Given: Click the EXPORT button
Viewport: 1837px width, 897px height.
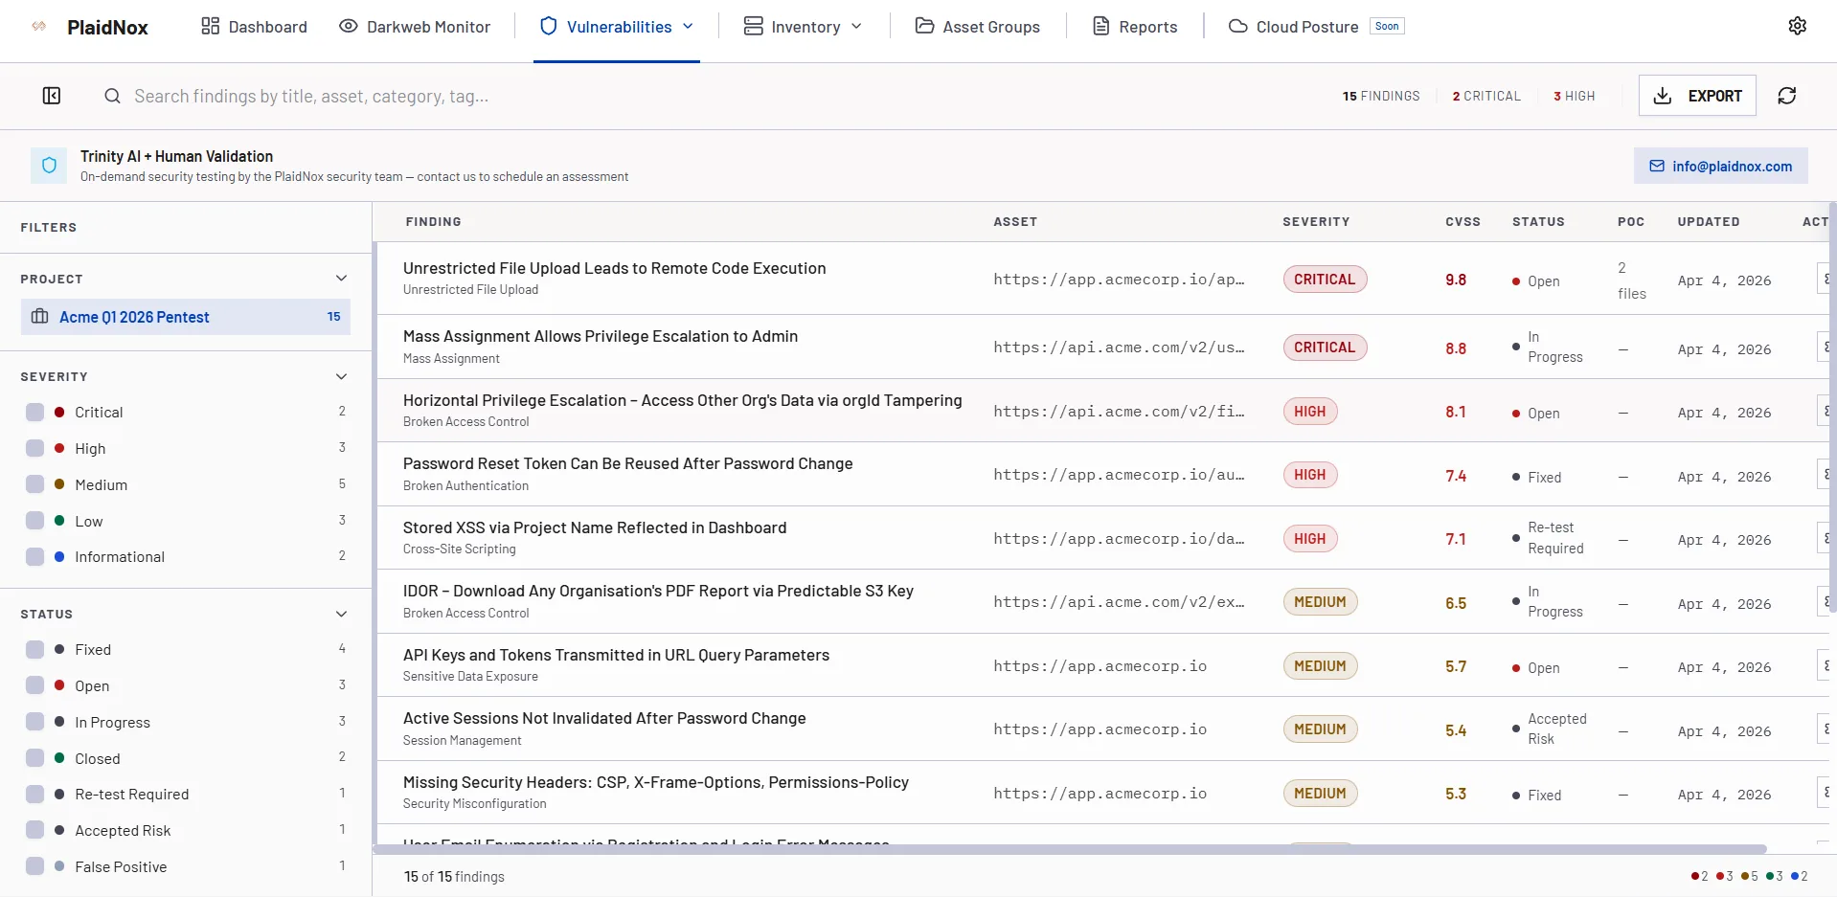Looking at the screenshot, I should (1697, 96).
